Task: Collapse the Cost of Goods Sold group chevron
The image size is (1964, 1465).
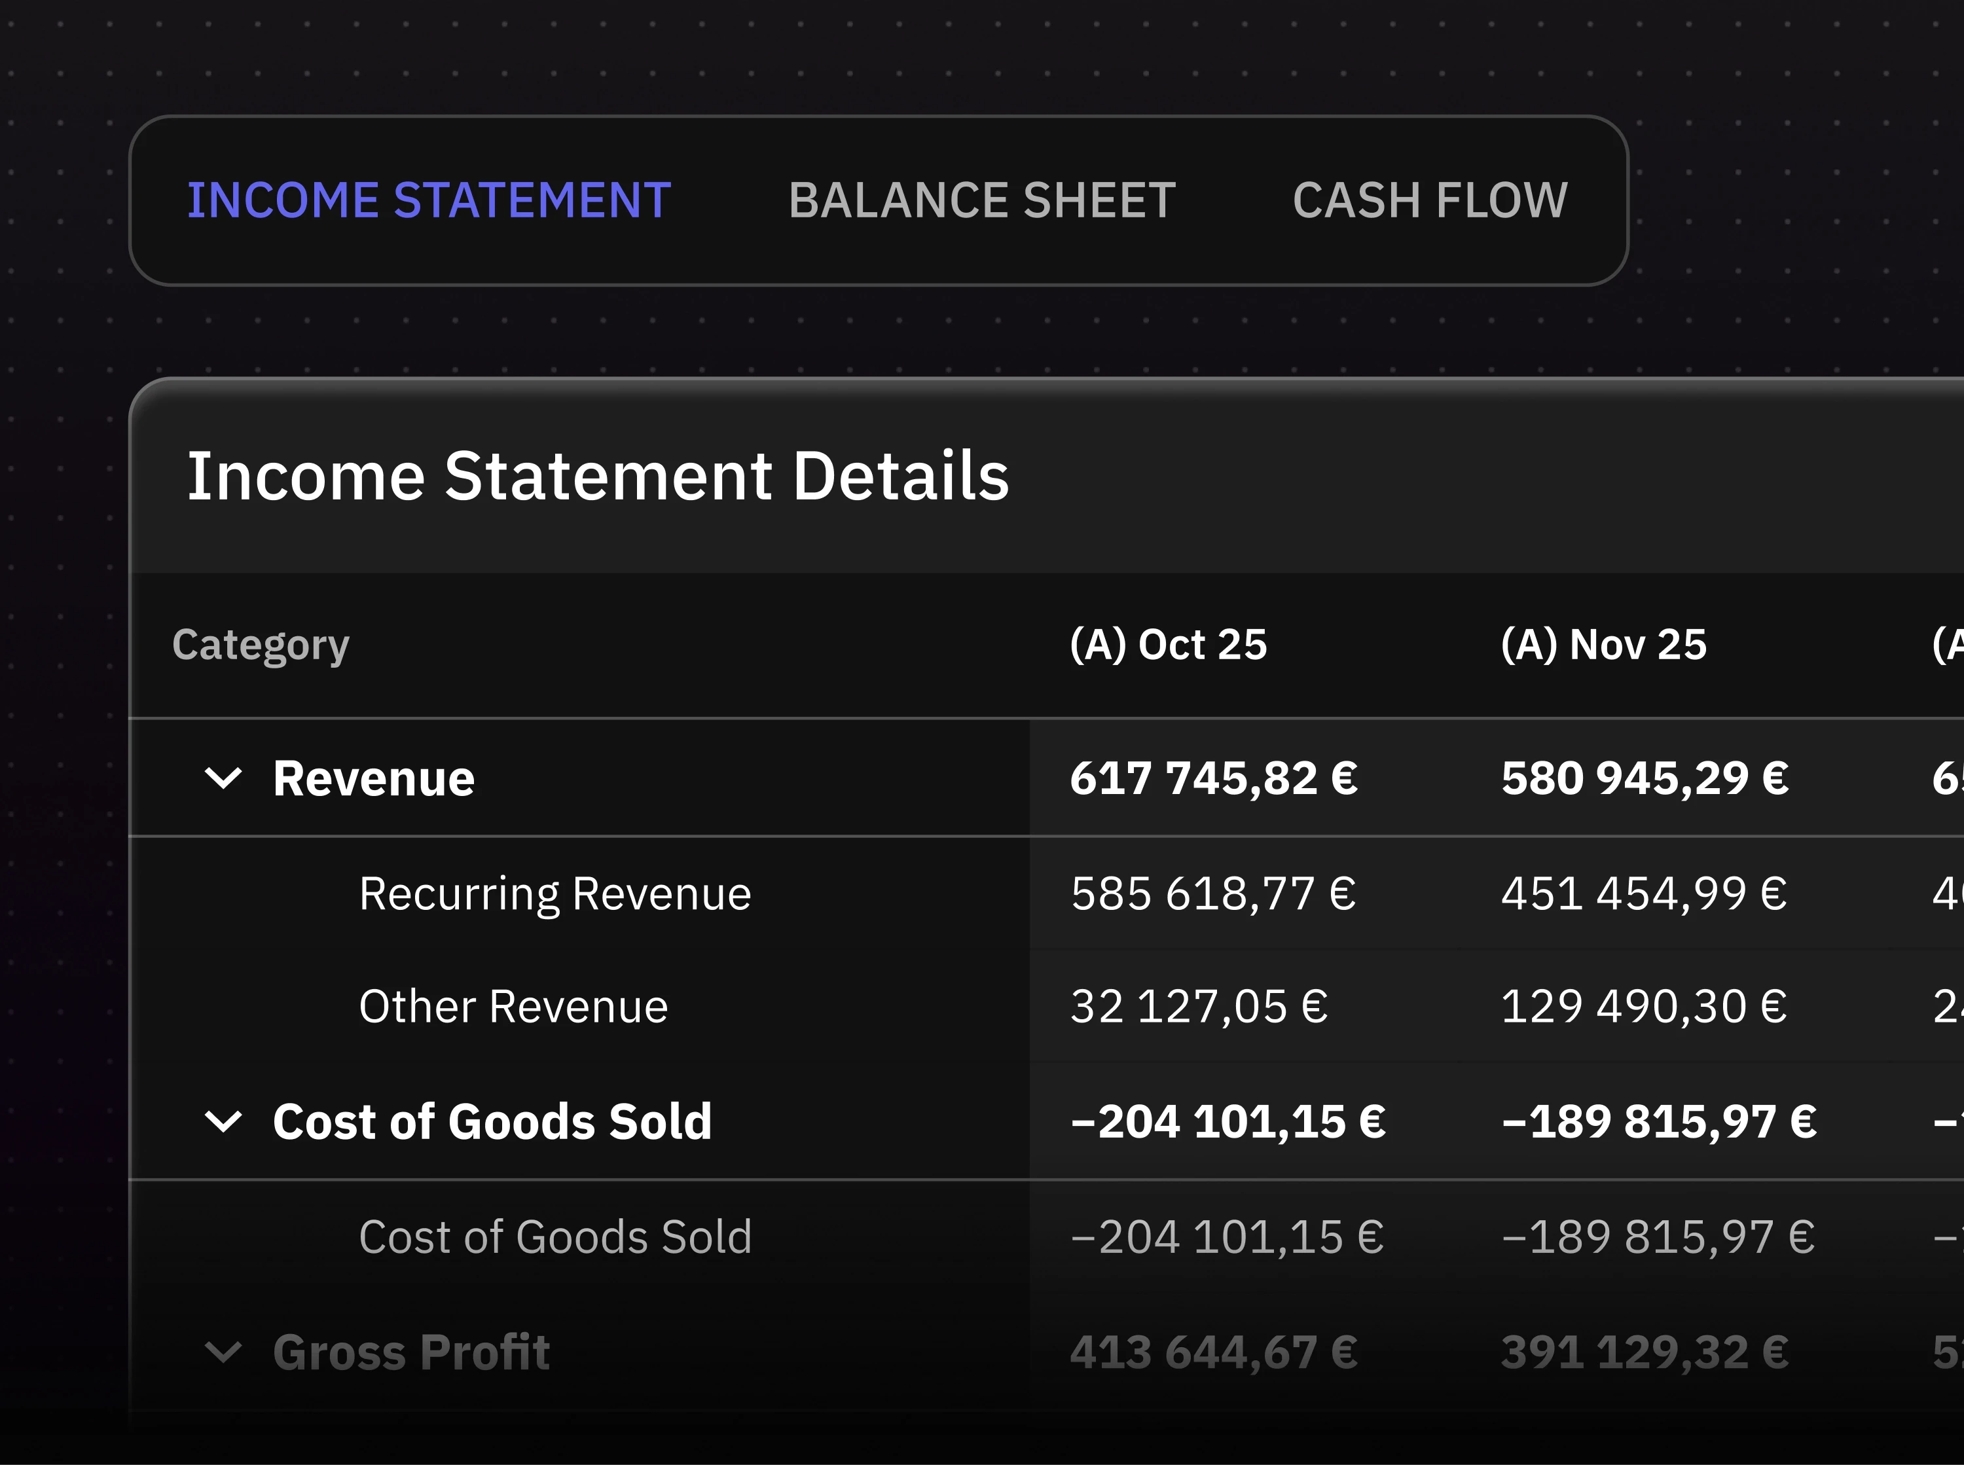Action: point(223,1122)
